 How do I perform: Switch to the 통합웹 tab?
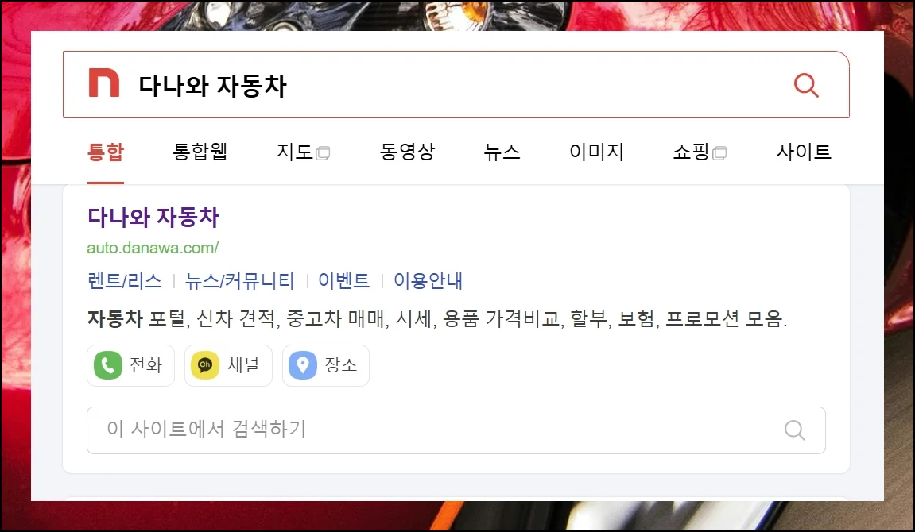(x=200, y=152)
